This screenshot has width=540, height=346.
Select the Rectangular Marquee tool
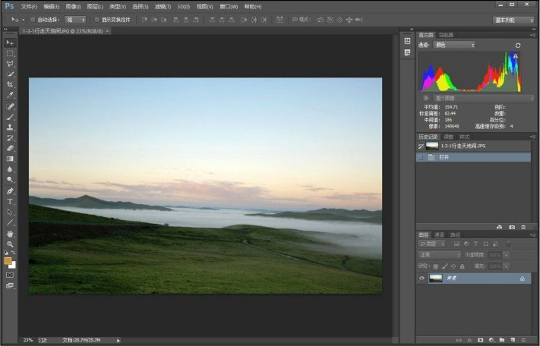[10, 53]
